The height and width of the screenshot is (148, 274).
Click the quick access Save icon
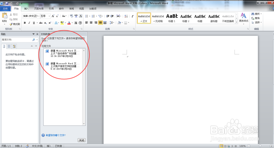7,3
